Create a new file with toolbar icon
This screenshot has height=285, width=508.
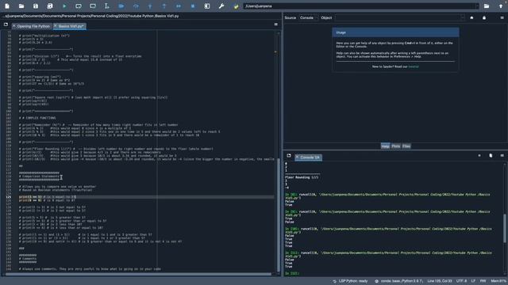pyautogui.click(x=7, y=6)
